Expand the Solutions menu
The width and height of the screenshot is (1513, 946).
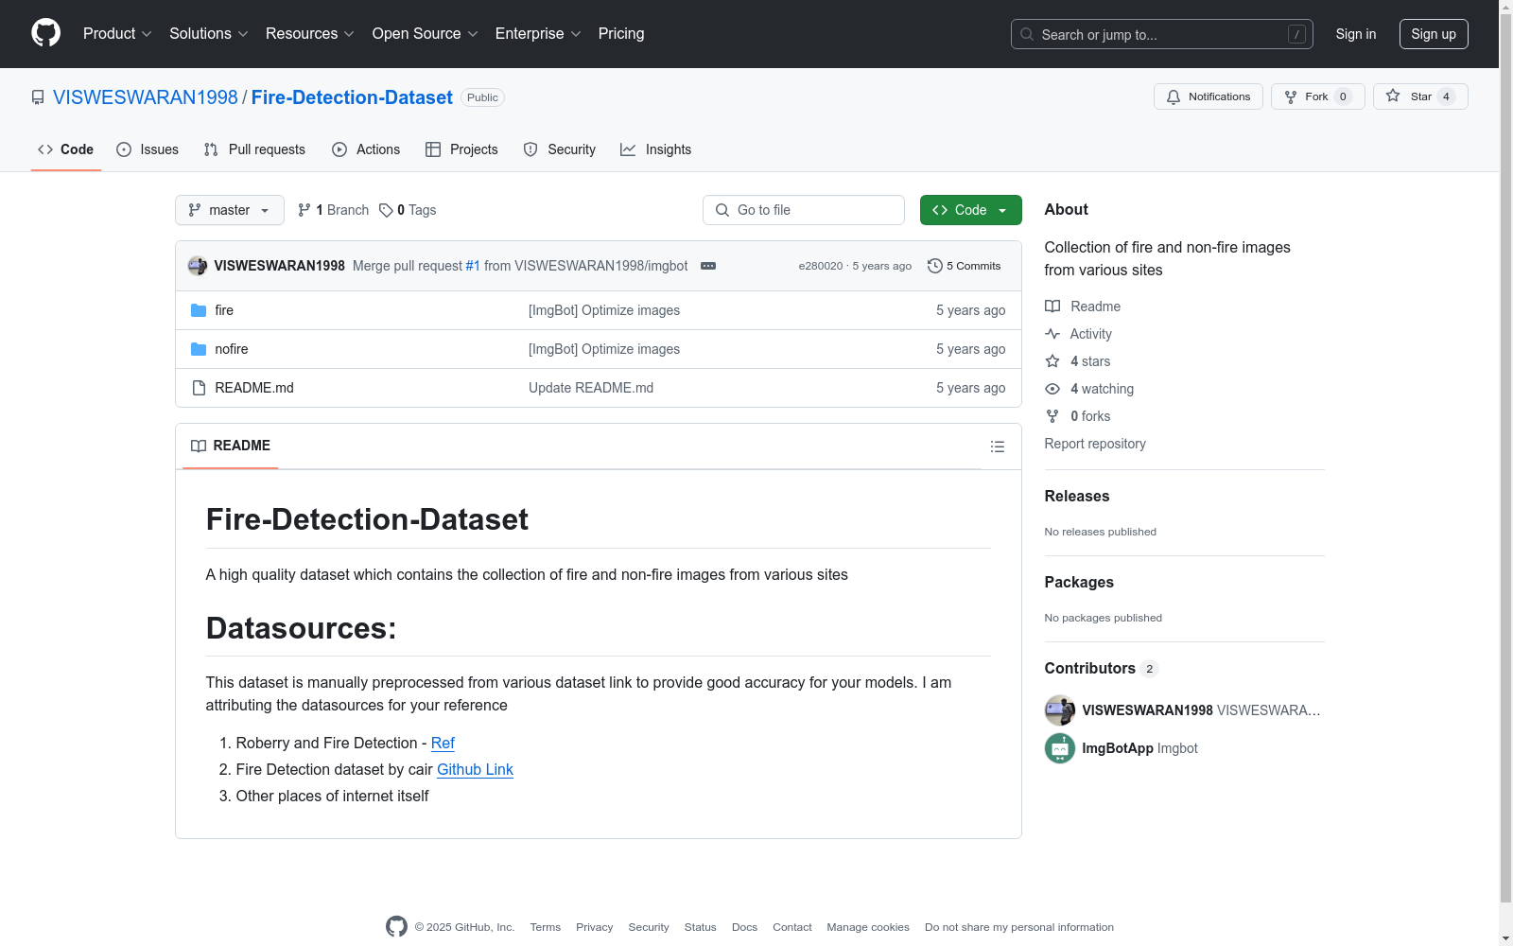click(209, 33)
